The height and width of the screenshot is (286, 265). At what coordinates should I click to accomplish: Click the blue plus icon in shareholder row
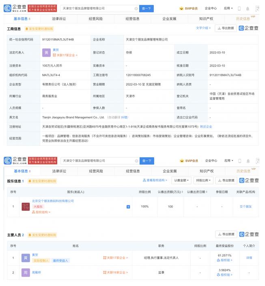click(128, 207)
